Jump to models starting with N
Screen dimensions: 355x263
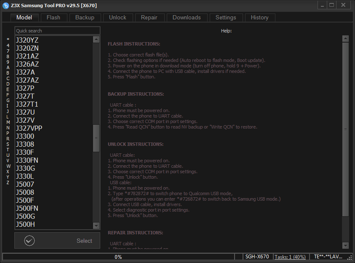pos(8,128)
